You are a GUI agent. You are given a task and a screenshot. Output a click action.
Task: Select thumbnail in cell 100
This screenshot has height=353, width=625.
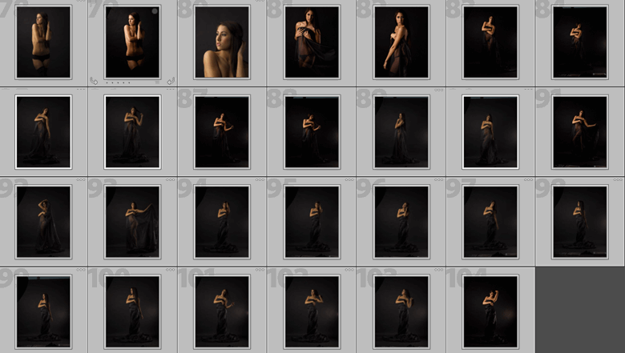[132, 311]
